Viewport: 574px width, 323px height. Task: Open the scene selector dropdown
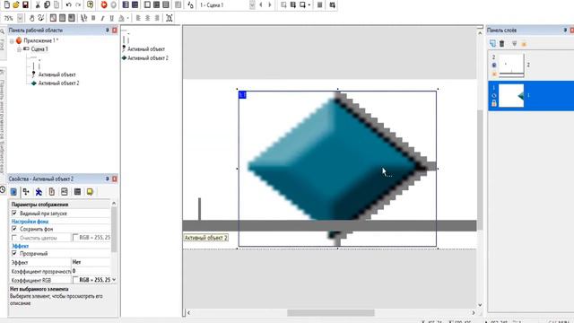coord(252,4)
